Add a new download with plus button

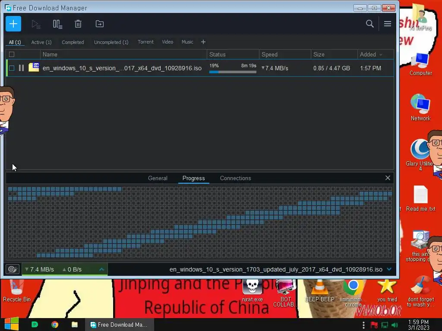(x=13, y=24)
